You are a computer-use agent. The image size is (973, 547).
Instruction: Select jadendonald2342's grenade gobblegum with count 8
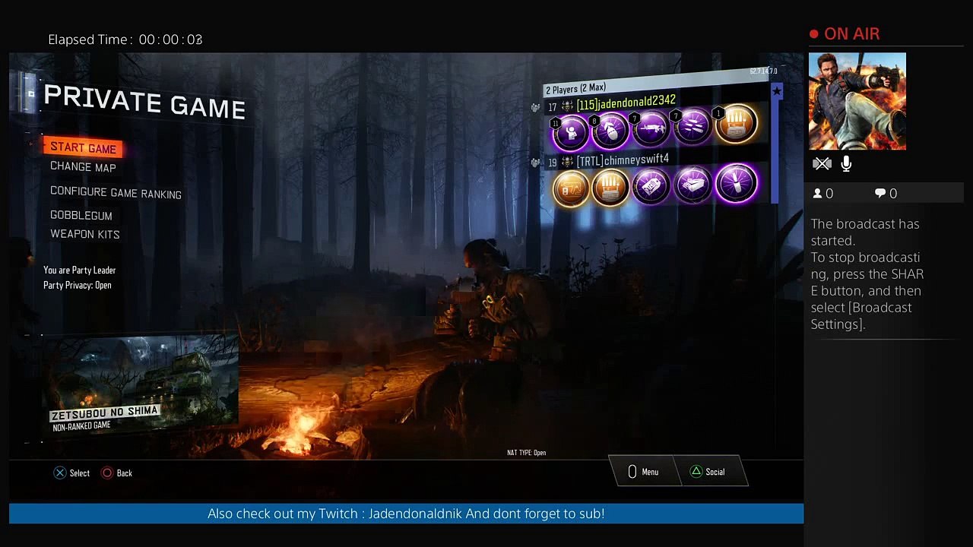[x=611, y=130]
